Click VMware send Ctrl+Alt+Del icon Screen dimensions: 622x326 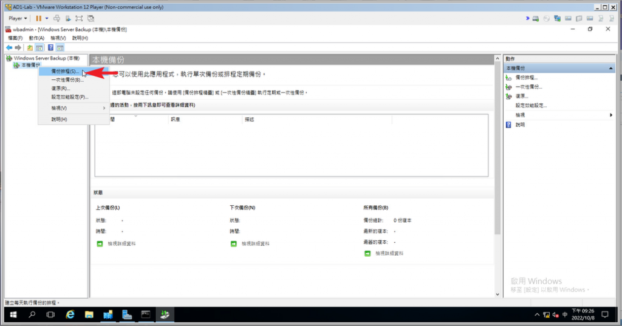pos(56,18)
